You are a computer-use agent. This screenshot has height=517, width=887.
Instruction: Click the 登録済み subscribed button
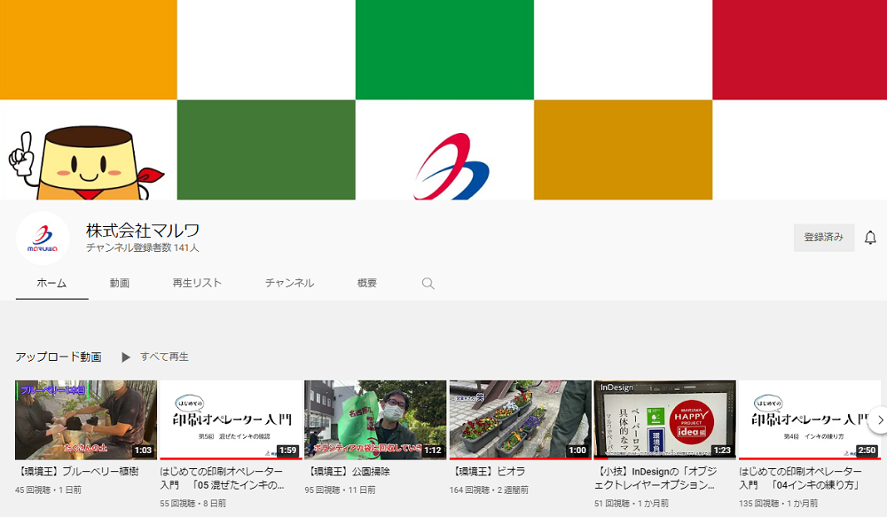[x=824, y=238]
